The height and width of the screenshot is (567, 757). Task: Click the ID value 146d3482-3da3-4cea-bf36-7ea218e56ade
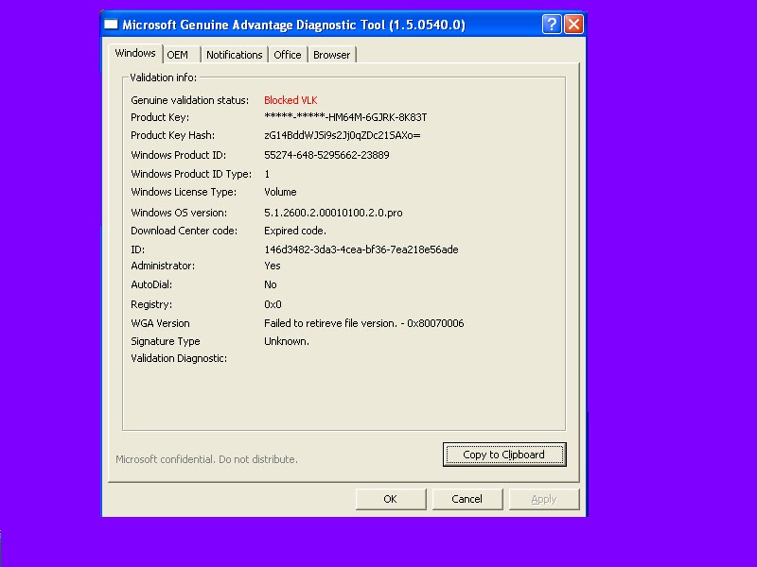(x=361, y=249)
